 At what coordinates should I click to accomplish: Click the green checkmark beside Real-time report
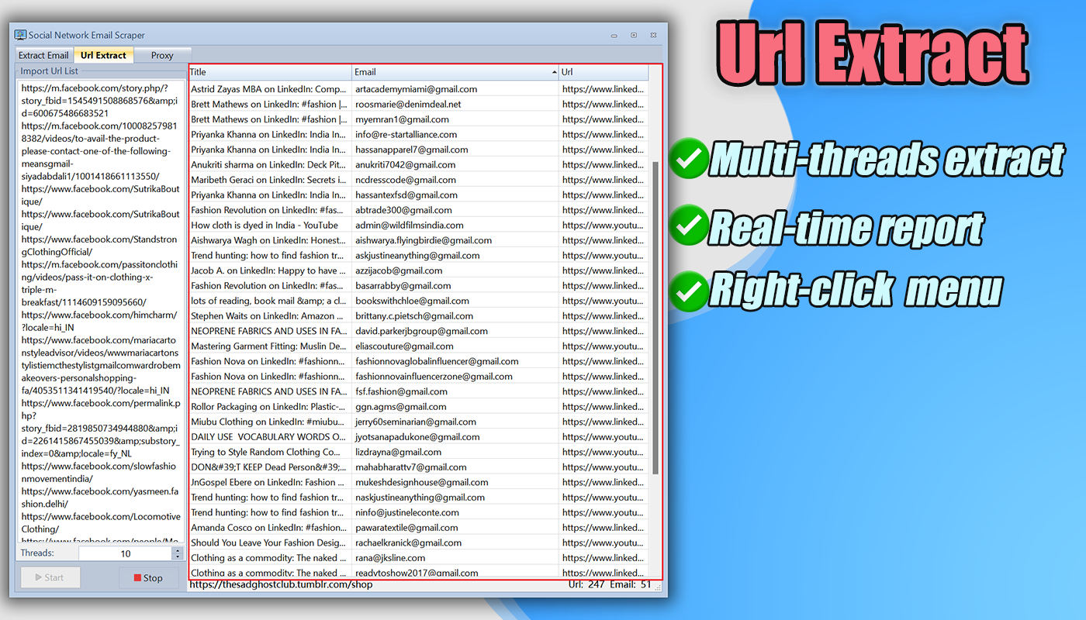click(x=687, y=225)
